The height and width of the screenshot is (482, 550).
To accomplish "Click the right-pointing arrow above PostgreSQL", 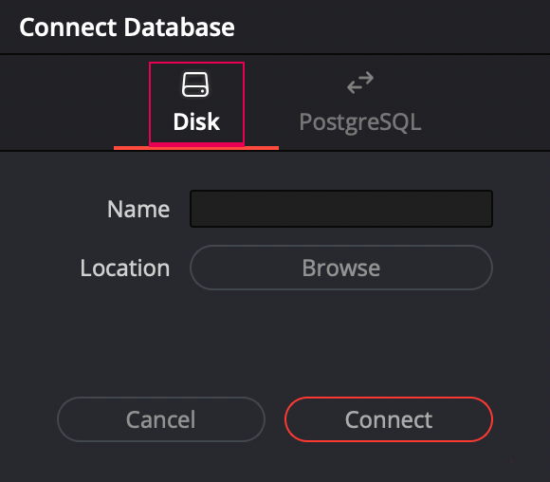I will (364, 78).
